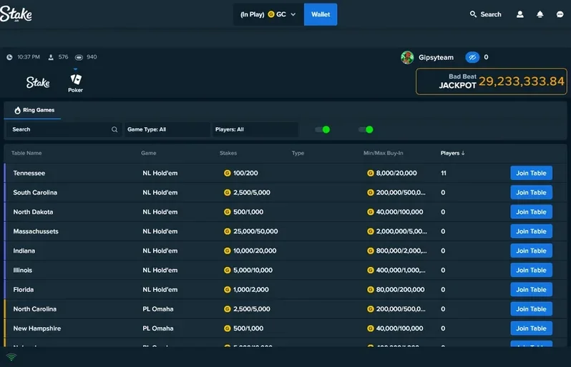This screenshot has width=571, height=367.
Task: Open the Game Type: All dropdown
Action: coord(166,130)
